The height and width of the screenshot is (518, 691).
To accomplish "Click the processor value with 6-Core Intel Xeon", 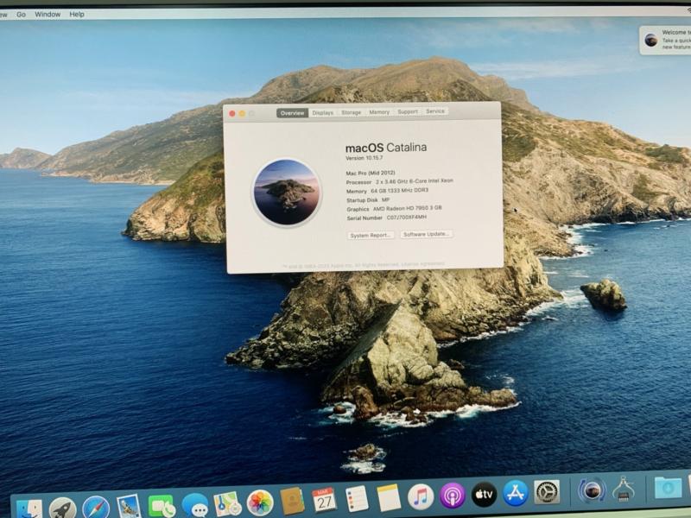I will pos(415,181).
